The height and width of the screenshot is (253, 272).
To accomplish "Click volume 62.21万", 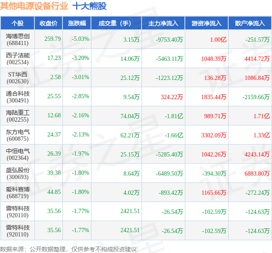I will 130,135.
